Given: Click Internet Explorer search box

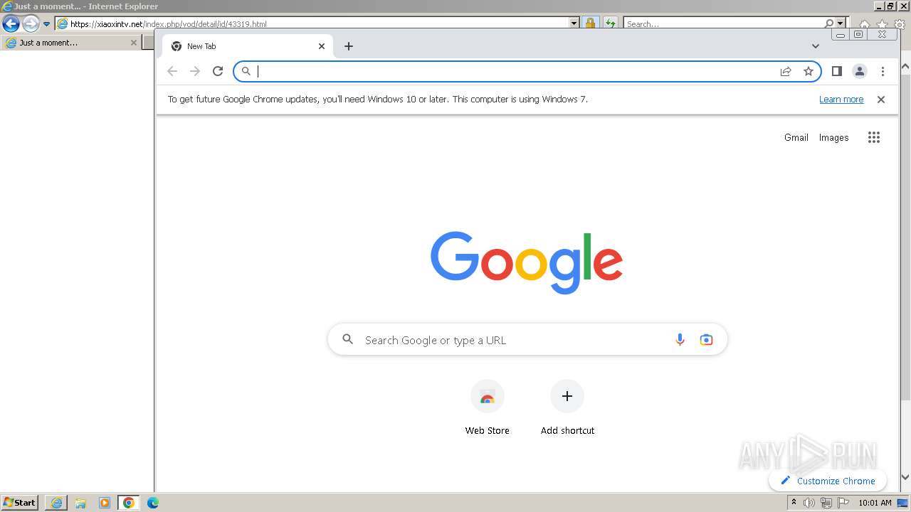Looking at the screenshot, I should pos(725,23).
